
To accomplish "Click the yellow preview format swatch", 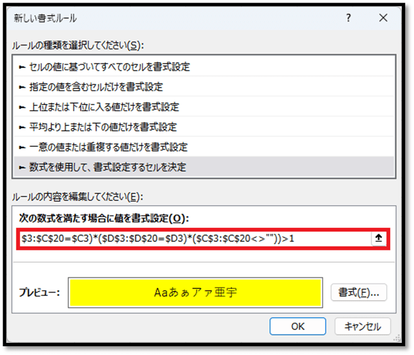I will (195, 292).
